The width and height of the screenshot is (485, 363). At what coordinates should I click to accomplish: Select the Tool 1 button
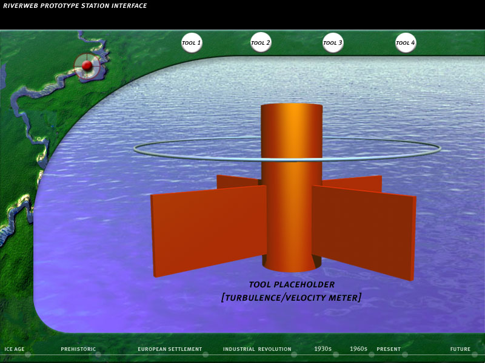192,42
